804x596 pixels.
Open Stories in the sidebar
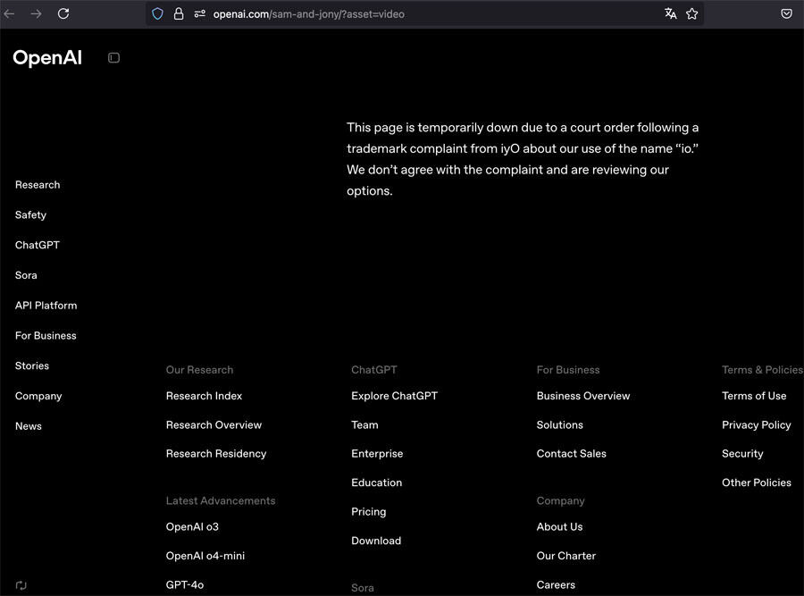coord(32,365)
